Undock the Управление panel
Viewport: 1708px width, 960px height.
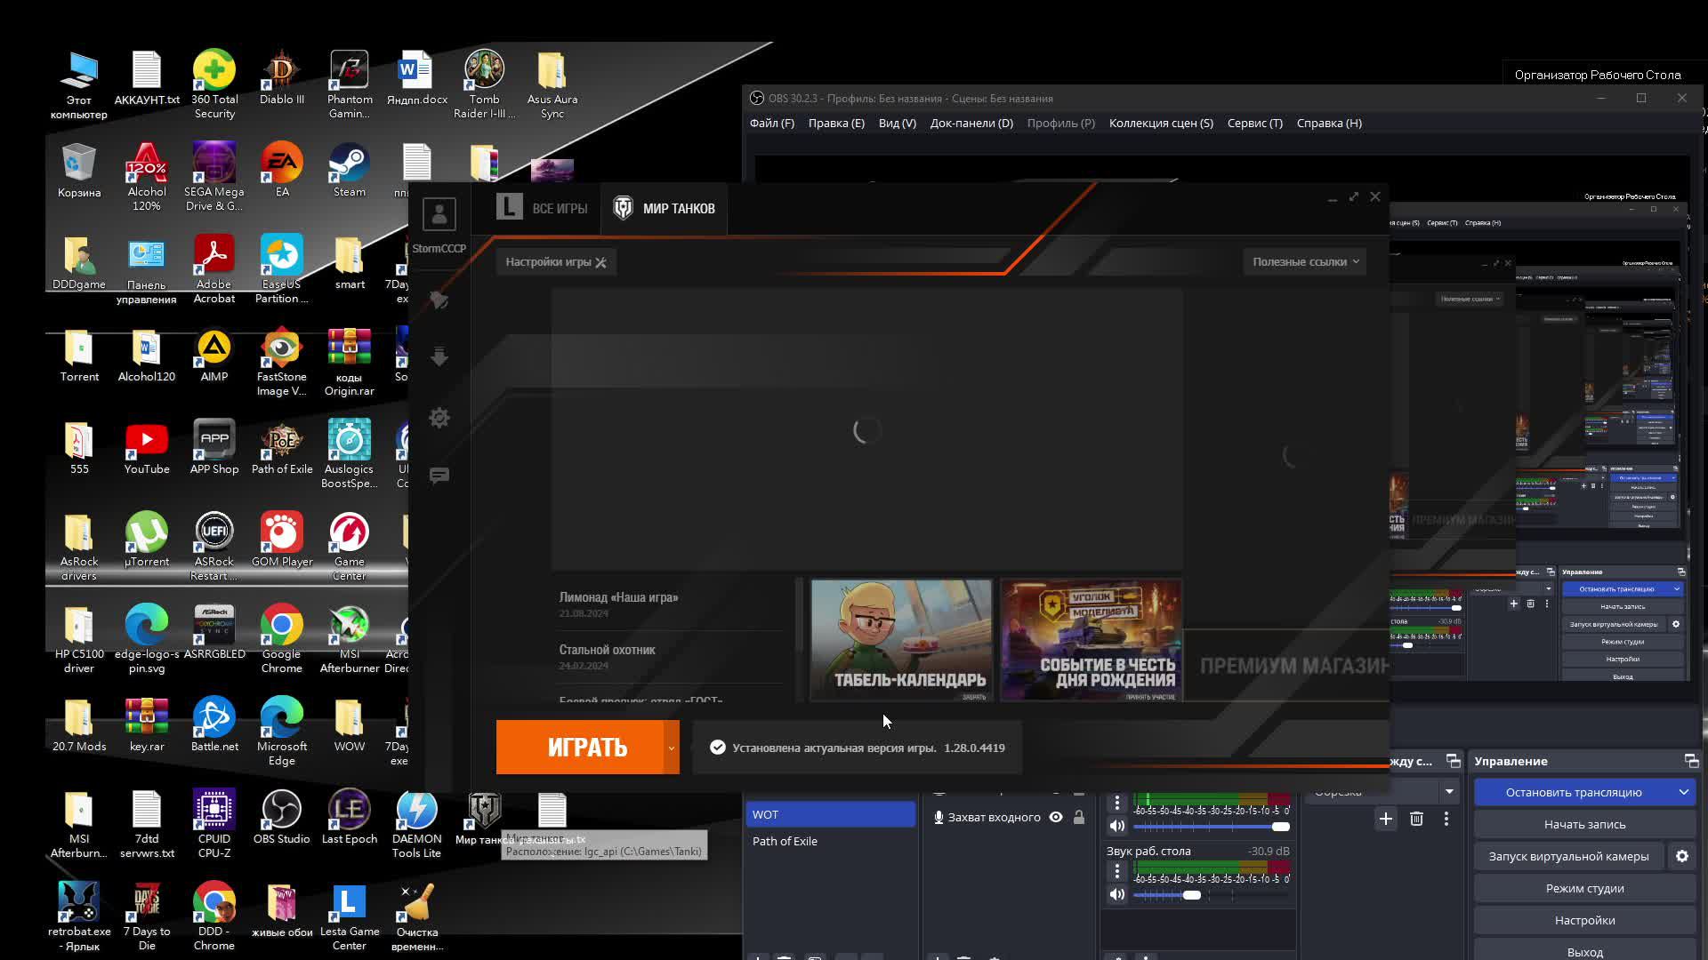(1691, 761)
